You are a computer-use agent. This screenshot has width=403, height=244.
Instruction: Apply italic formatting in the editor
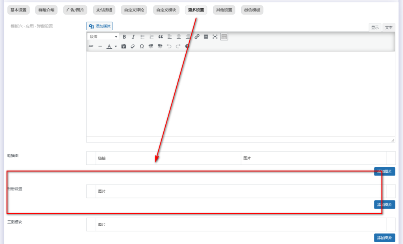point(133,37)
